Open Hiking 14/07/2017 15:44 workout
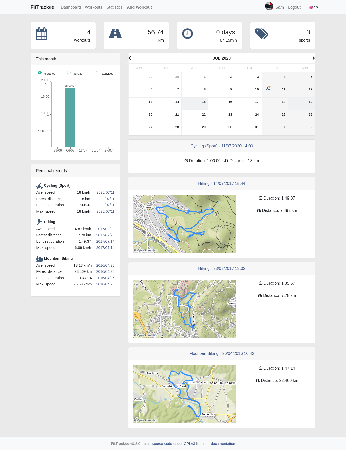 click(222, 183)
